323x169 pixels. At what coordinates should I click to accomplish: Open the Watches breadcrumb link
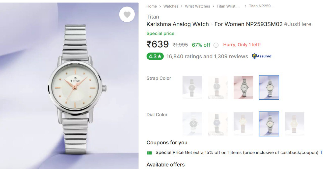(171, 6)
